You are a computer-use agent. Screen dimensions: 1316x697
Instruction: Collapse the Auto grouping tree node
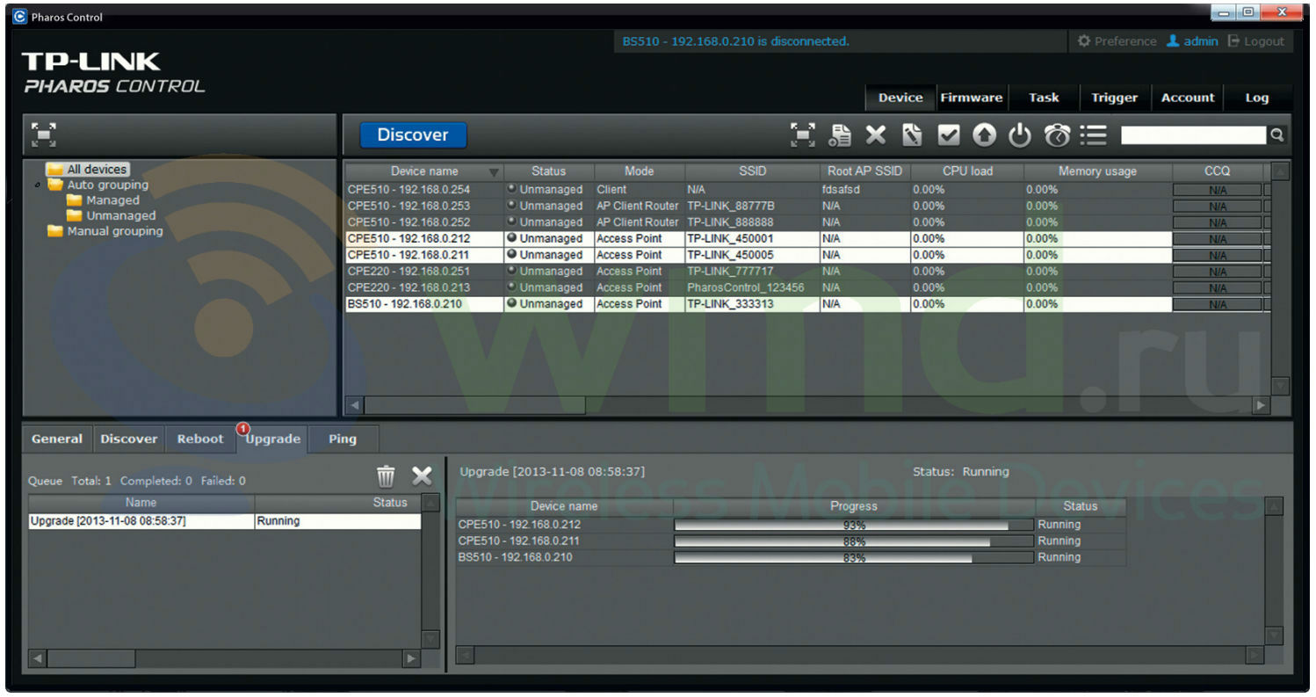[x=37, y=185]
